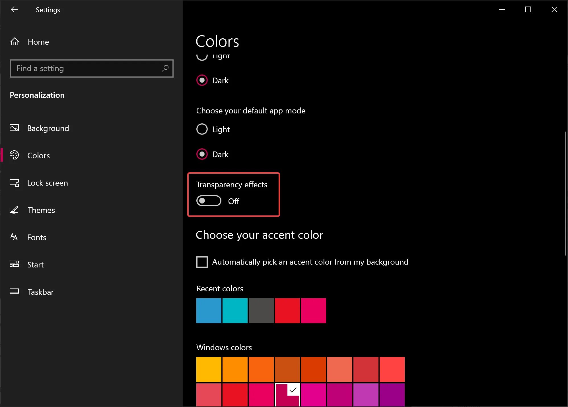Image resolution: width=568 pixels, height=407 pixels.
Task: Go back with the arrow button
Action: click(14, 10)
